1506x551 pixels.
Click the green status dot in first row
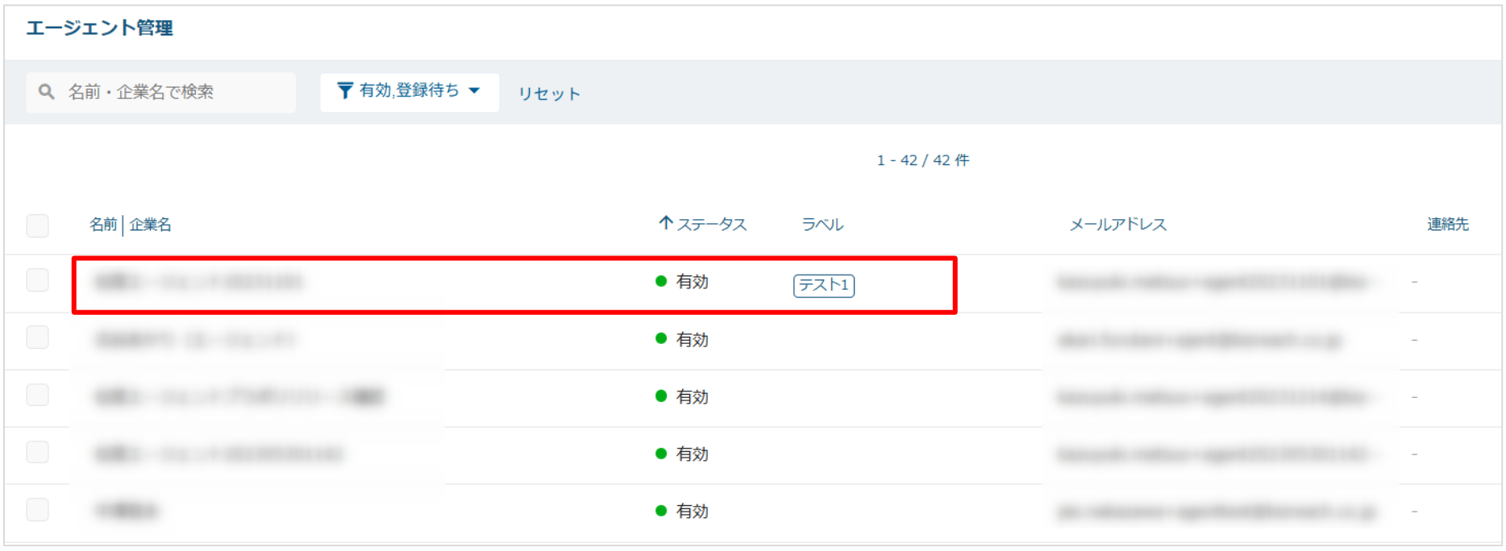coord(661,281)
